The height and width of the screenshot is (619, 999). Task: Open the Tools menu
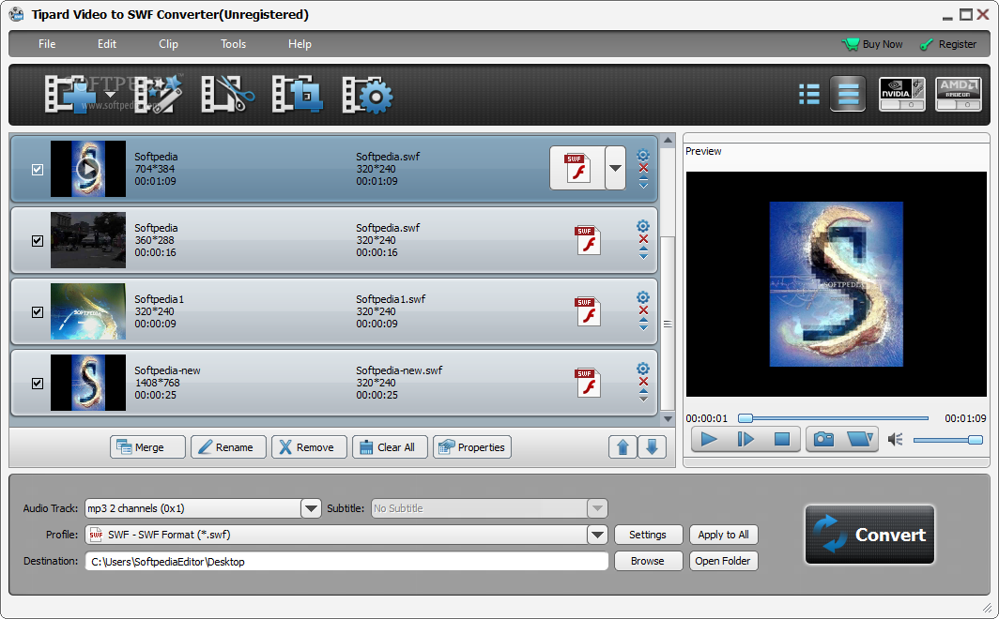pos(233,44)
